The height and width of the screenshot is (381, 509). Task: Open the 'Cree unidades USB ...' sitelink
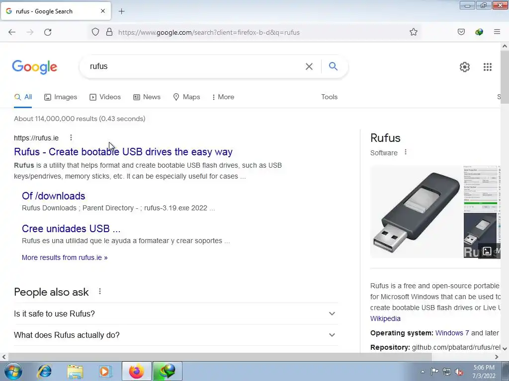click(x=71, y=228)
